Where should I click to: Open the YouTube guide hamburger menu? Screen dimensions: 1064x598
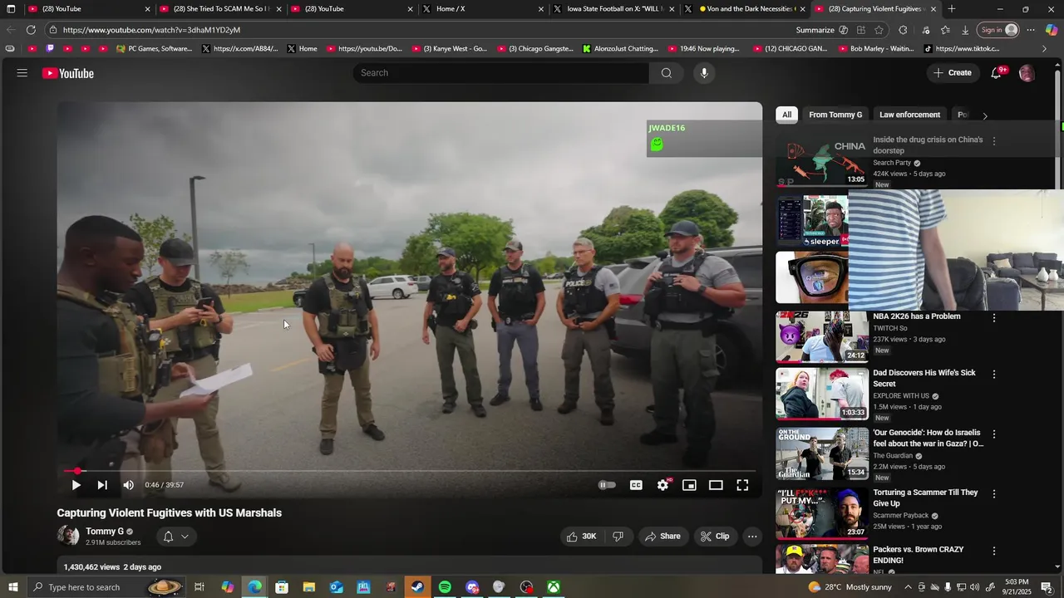(22, 73)
